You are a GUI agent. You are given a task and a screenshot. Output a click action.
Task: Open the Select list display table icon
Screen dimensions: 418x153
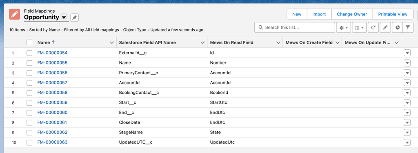pos(360,27)
